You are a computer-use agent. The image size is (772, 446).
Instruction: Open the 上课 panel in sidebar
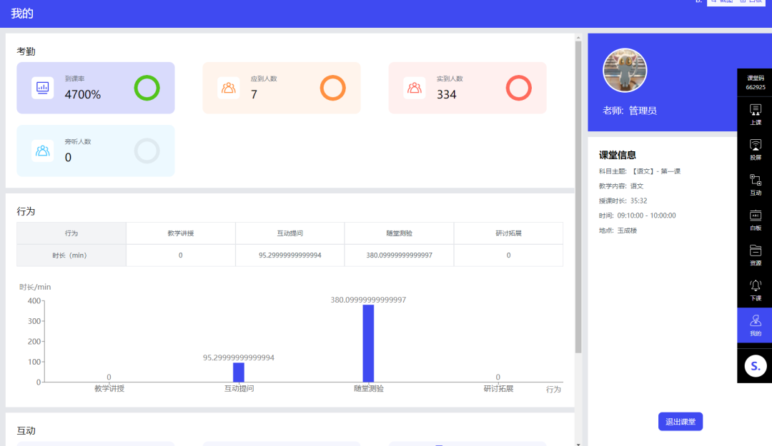[755, 113]
